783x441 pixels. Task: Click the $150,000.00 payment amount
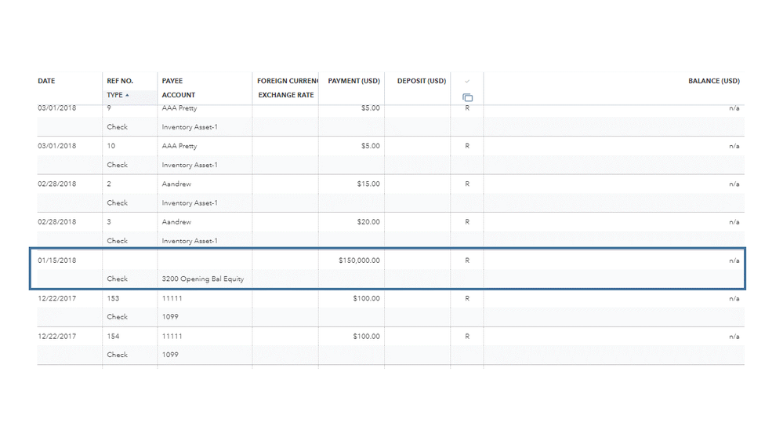point(359,261)
